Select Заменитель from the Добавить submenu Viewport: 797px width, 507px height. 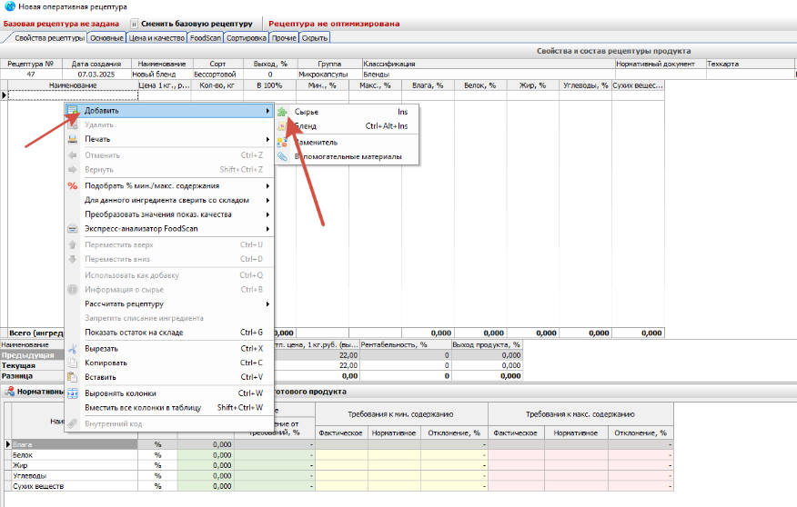click(317, 142)
